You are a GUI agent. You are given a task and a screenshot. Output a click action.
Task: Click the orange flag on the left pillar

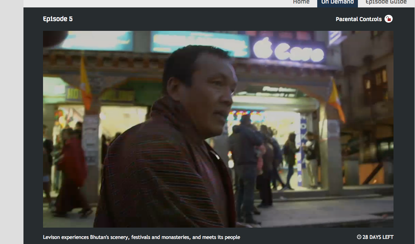[x=85, y=84]
